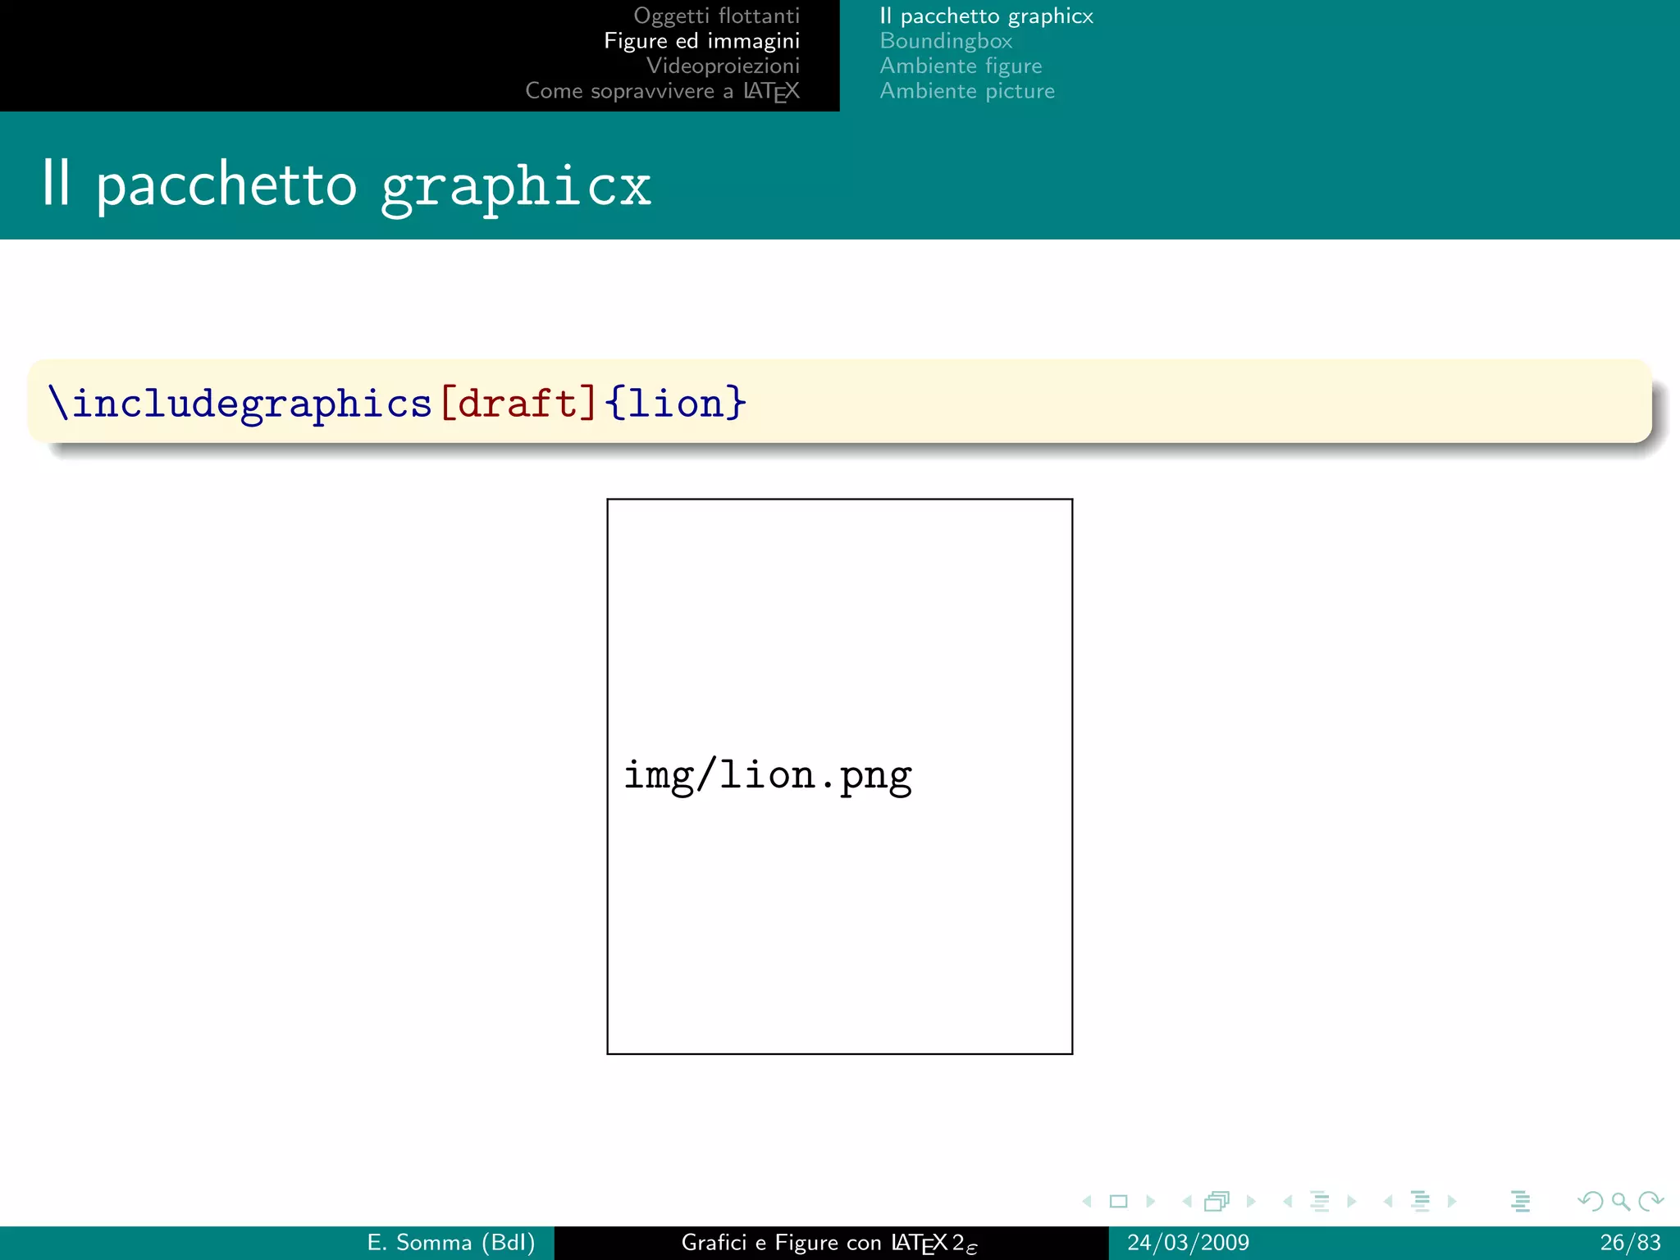
Task: Click the \includegraphics code block
Action: [839, 401]
